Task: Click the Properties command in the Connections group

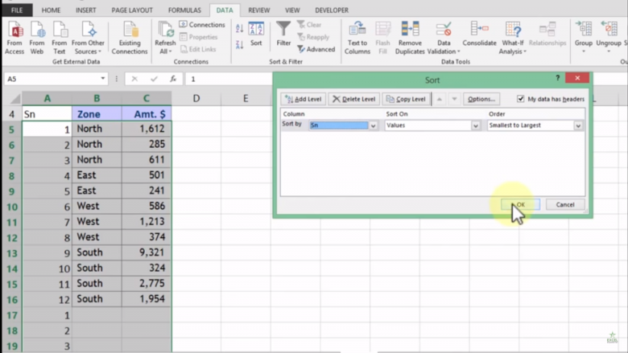Action: click(199, 37)
